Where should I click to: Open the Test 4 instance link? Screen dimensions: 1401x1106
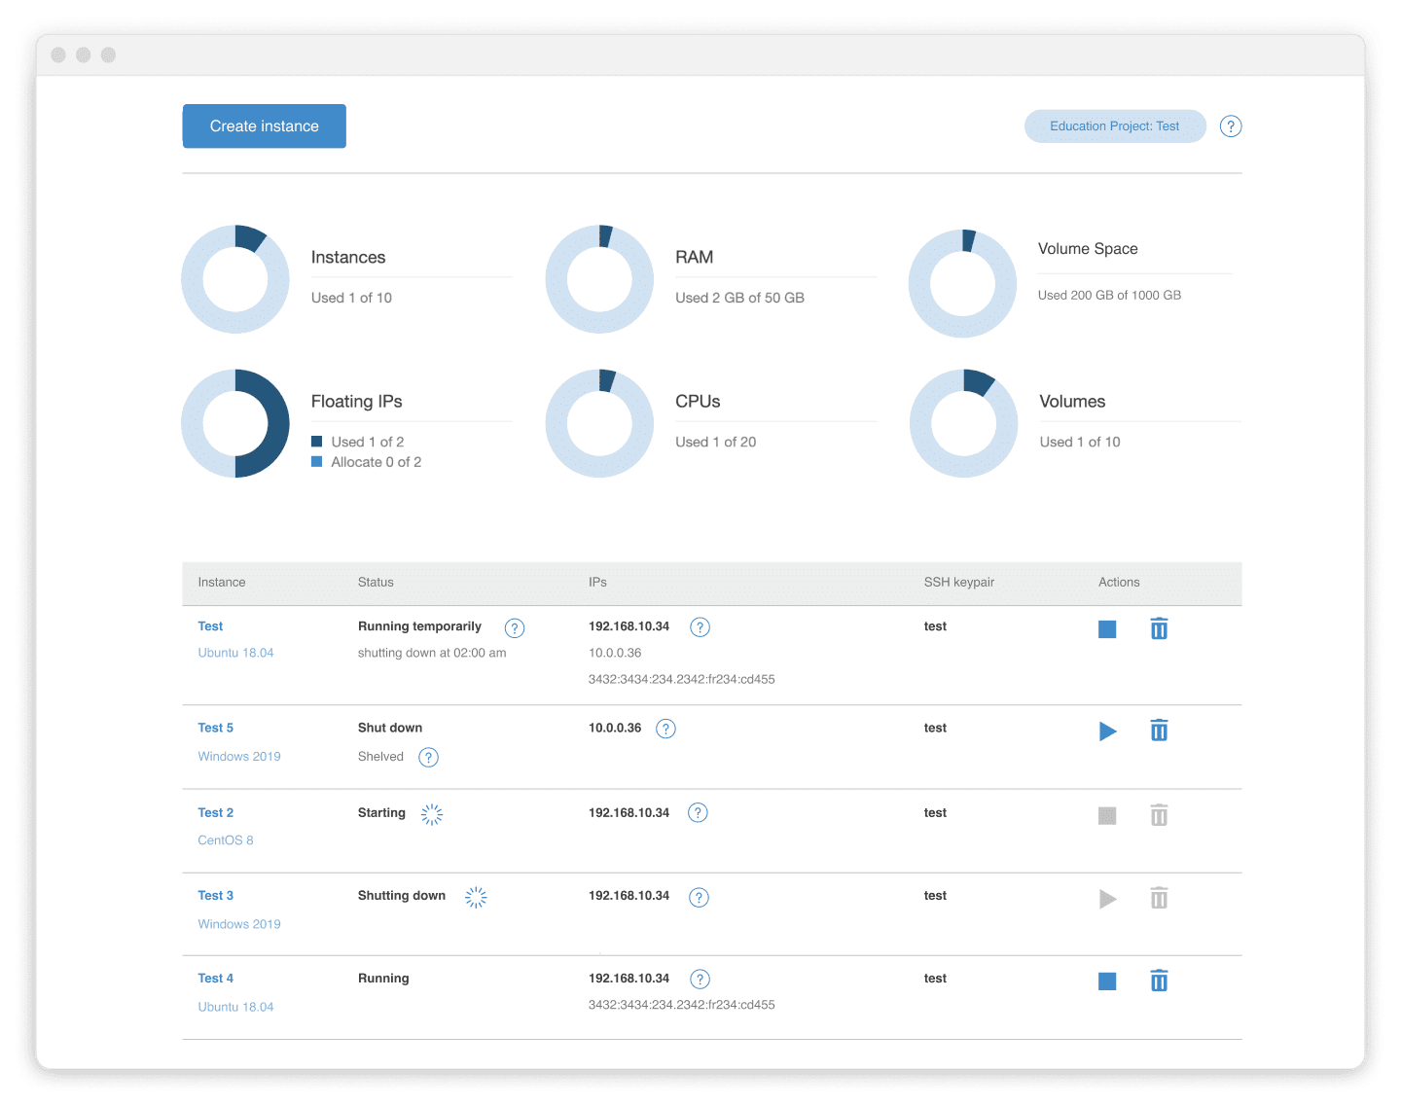(x=215, y=978)
